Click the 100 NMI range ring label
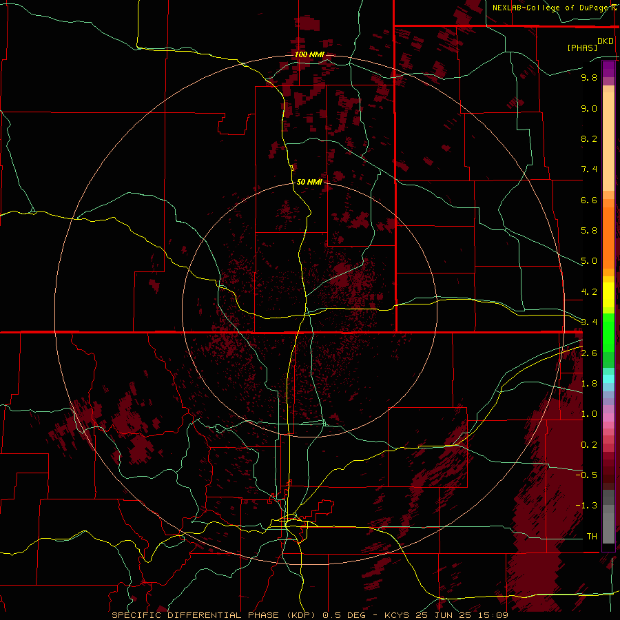Screen dimensions: 620x620 click(x=309, y=54)
